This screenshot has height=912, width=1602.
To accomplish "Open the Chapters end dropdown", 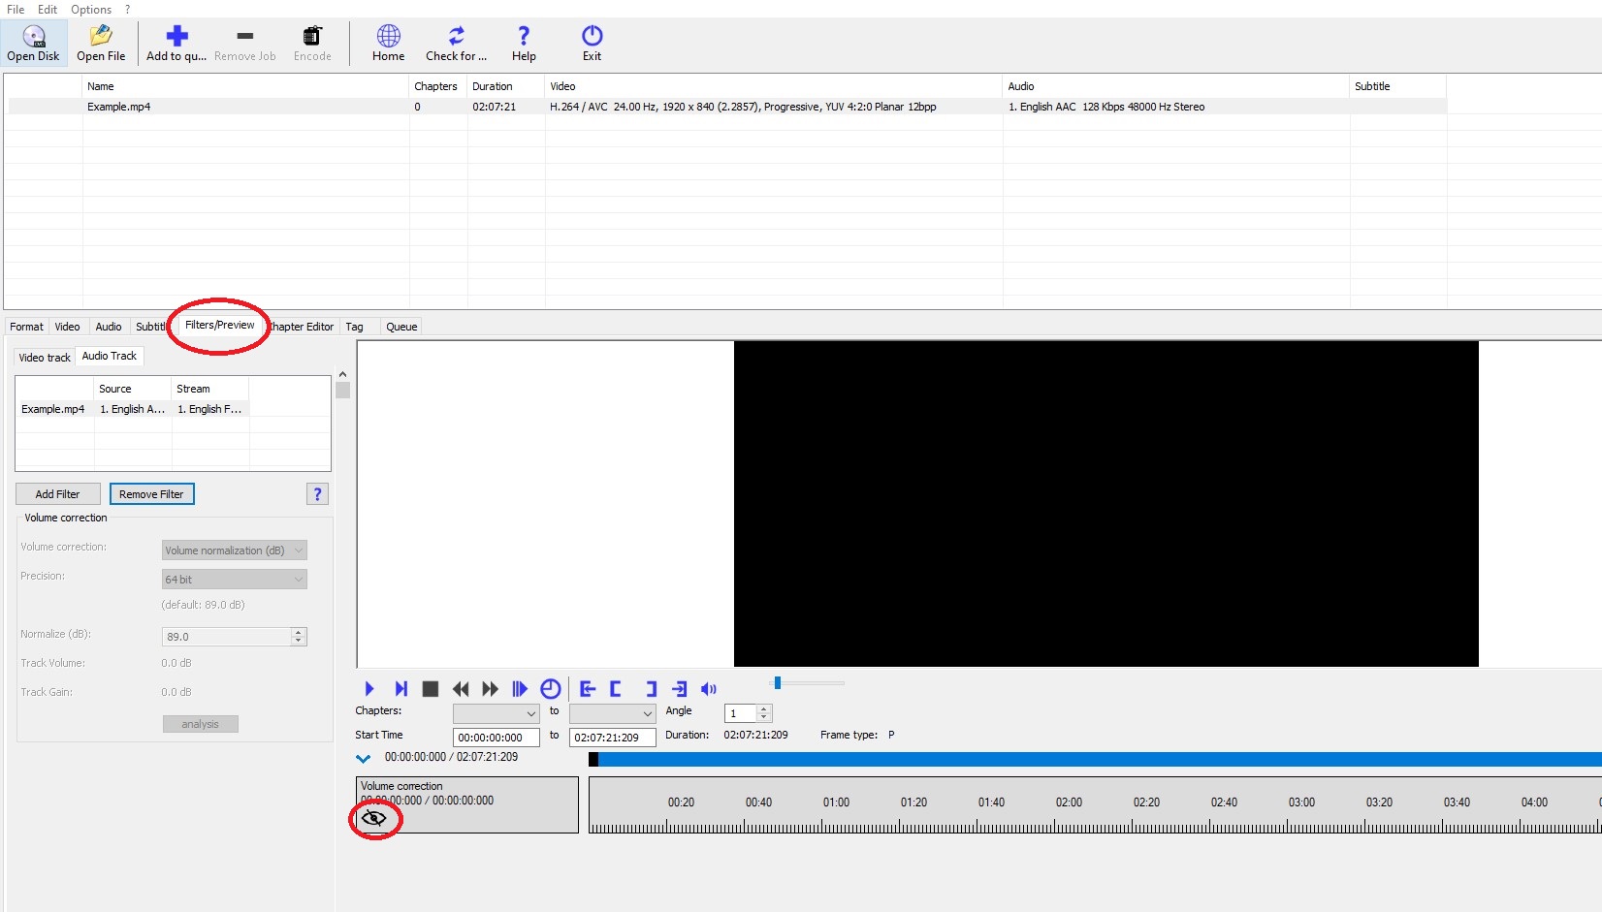I will (x=612, y=713).
